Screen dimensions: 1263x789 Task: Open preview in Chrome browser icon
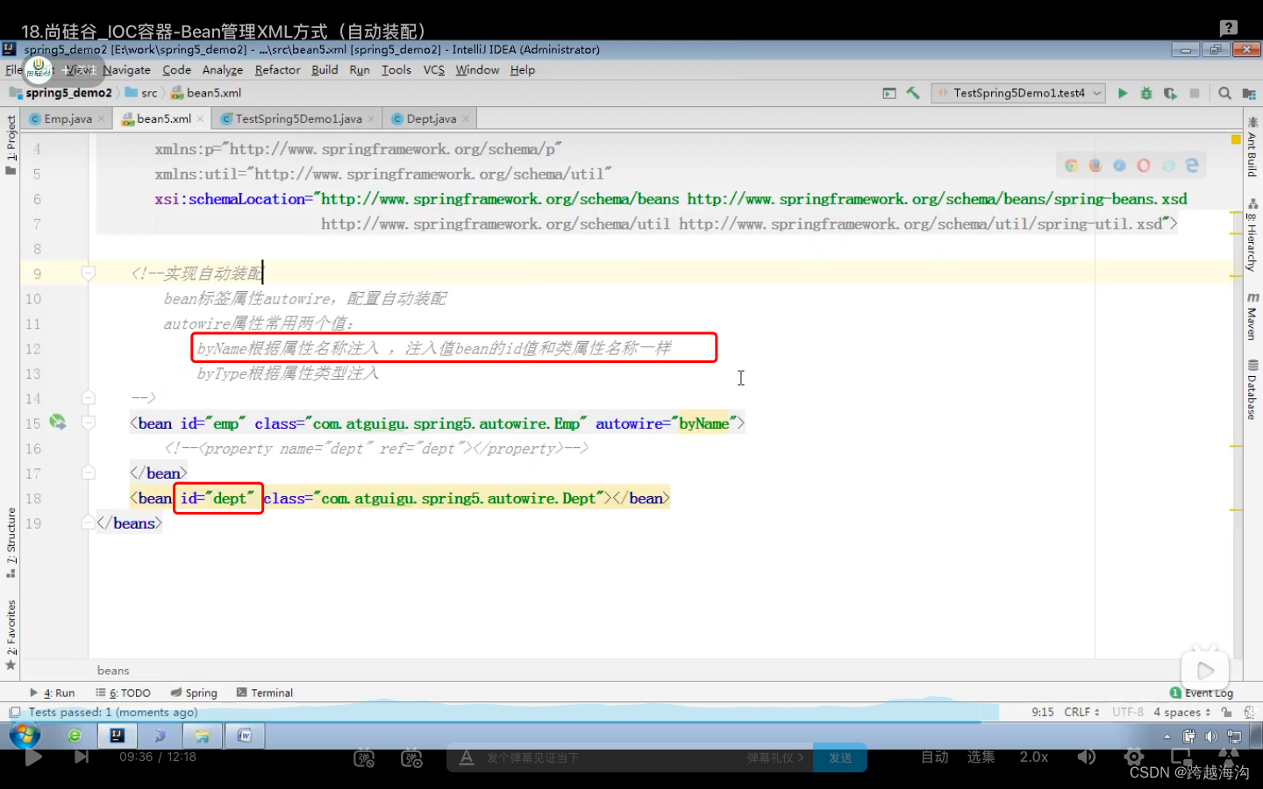pos(1071,165)
